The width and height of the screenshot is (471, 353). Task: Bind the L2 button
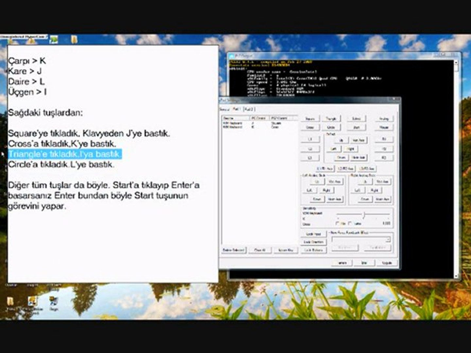pyautogui.click(x=310, y=149)
